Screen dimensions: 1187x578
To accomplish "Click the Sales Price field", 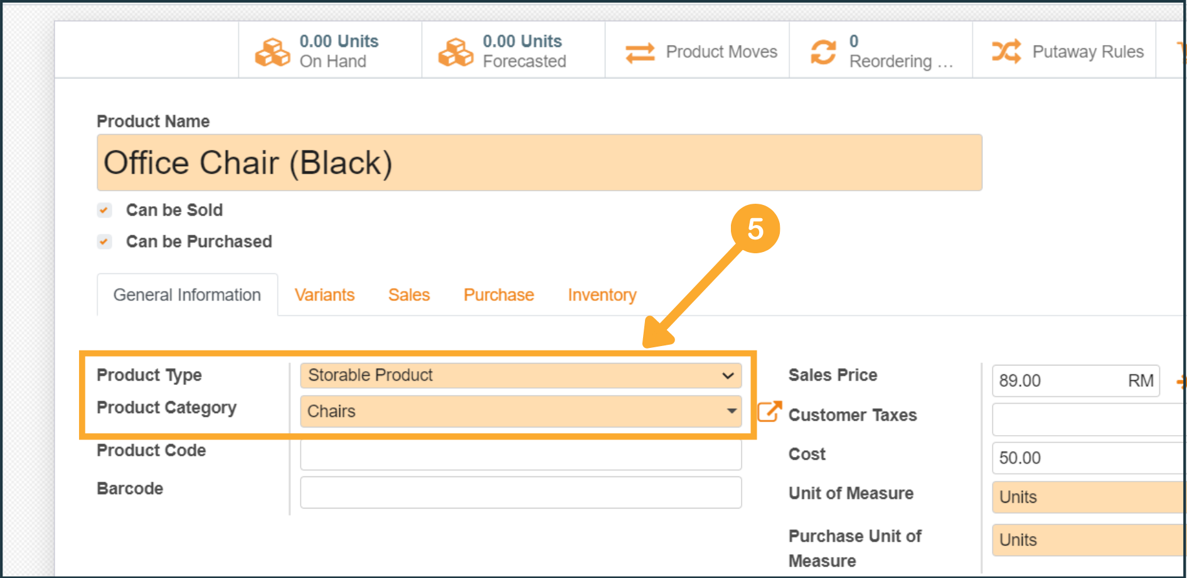I will tap(1062, 381).
